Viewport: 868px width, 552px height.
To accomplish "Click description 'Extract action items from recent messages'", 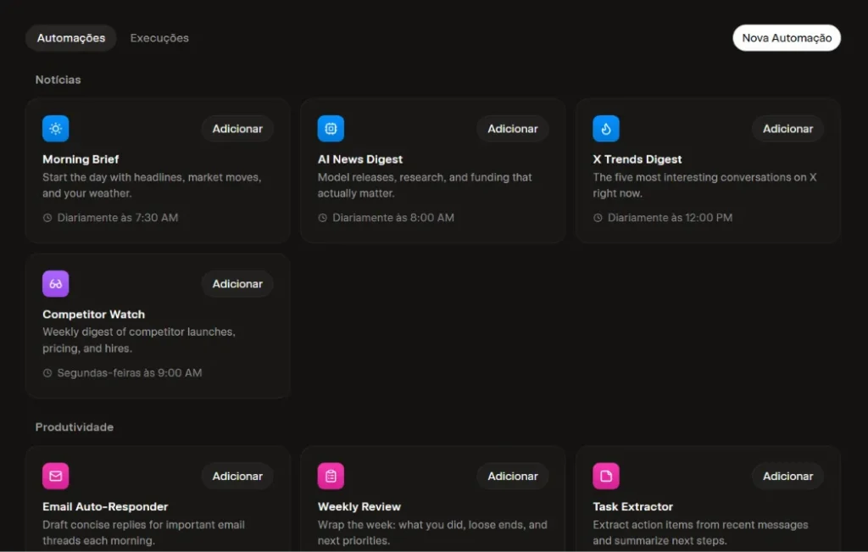I will [700, 532].
